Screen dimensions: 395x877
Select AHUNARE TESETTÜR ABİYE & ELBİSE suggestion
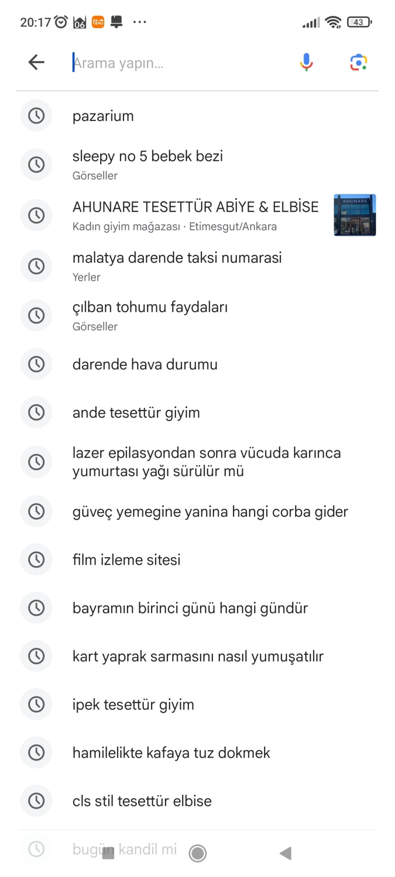(197, 215)
